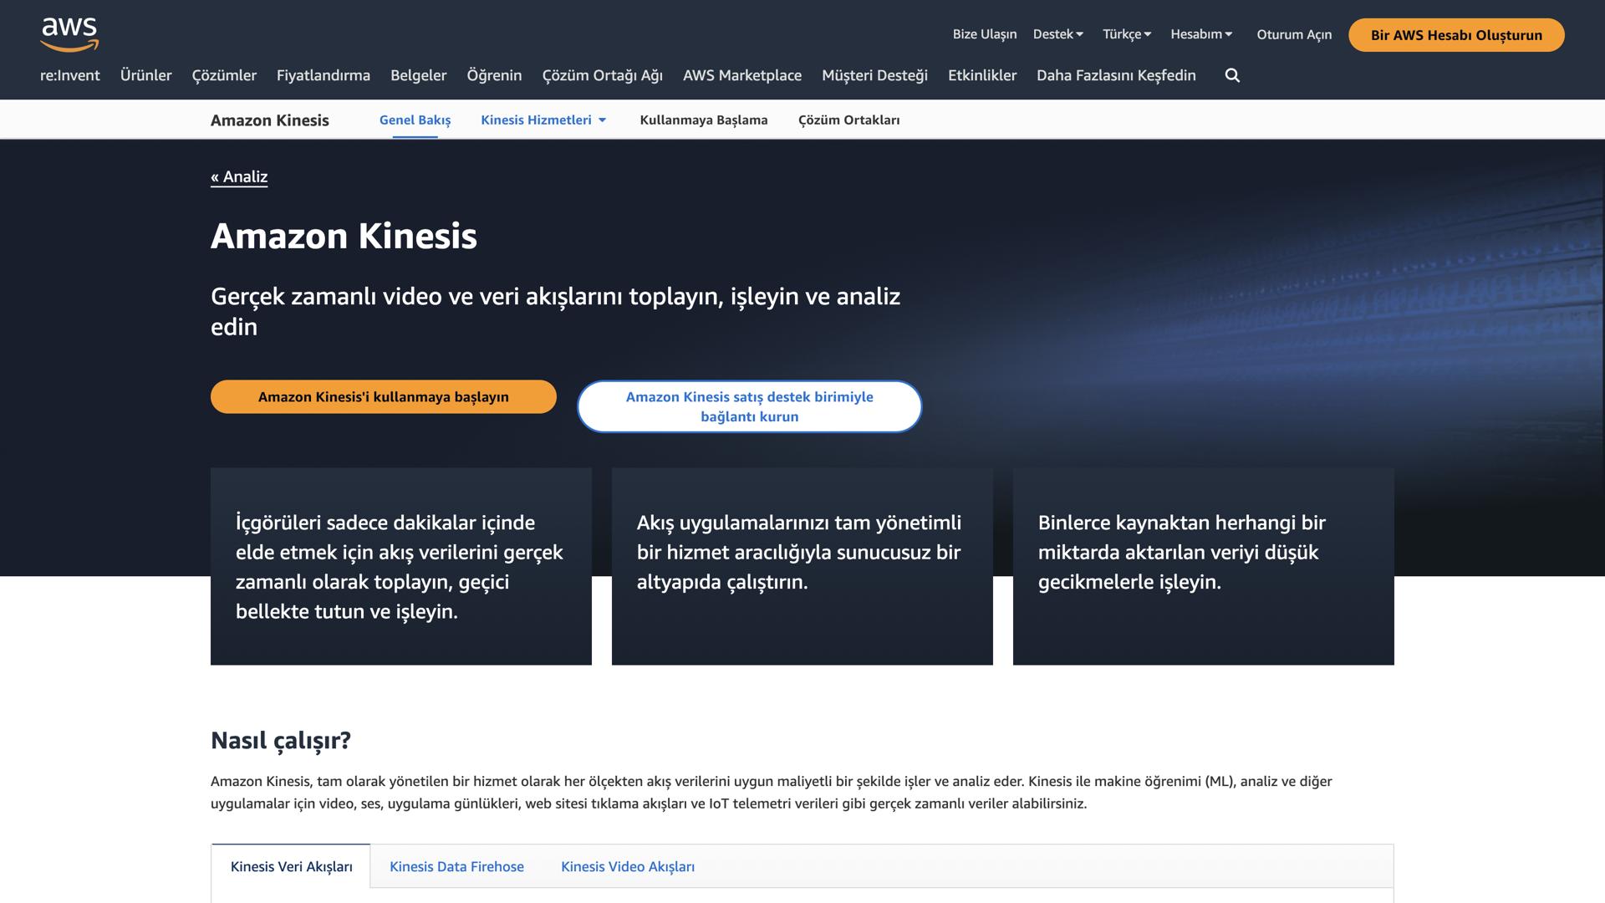The height and width of the screenshot is (903, 1605).
Task: Visit the AWS Marketplace link
Action: [x=742, y=75]
